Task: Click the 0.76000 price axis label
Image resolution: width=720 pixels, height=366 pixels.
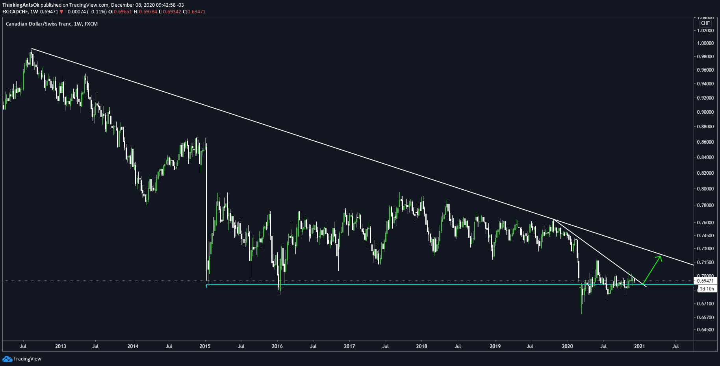Action: click(x=705, y=223)
